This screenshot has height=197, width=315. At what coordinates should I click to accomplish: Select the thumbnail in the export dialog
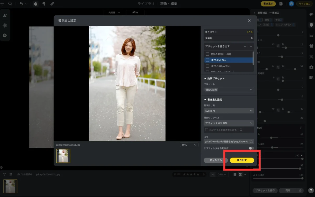63,156
